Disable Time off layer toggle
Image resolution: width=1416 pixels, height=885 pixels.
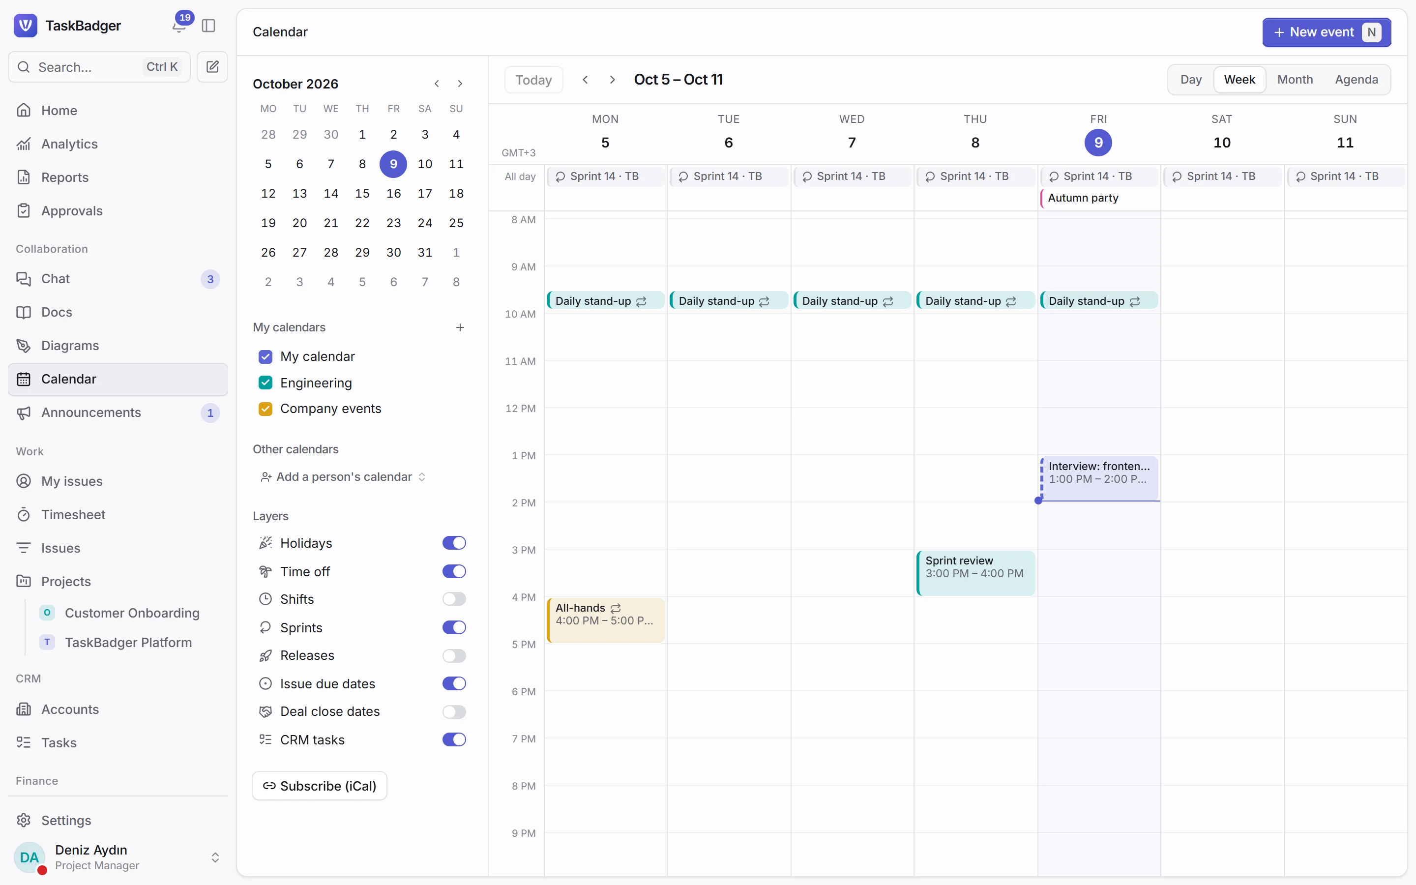tap(454, 571)
